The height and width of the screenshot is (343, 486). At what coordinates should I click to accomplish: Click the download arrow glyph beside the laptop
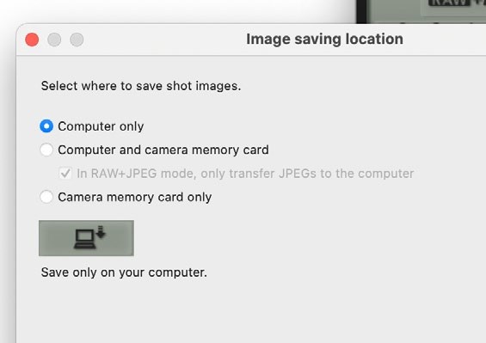[101, 232]
